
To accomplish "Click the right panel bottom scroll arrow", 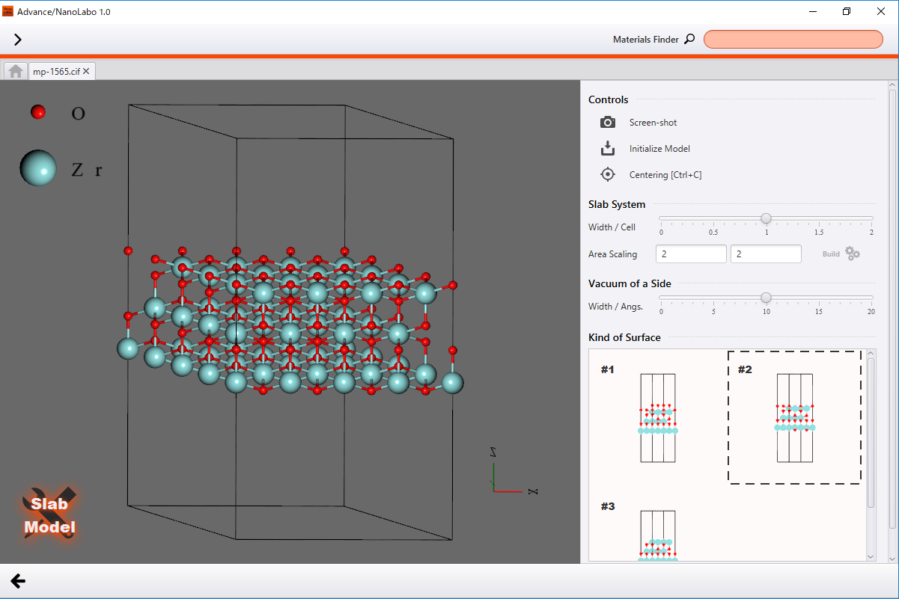I will click(x=892, y=558).
